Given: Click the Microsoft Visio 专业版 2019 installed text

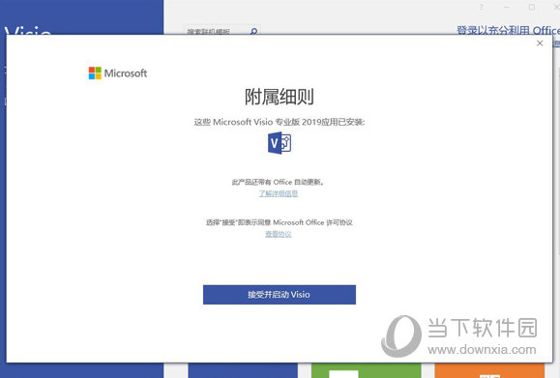Looking at the screenshot, I should point(280,122).
